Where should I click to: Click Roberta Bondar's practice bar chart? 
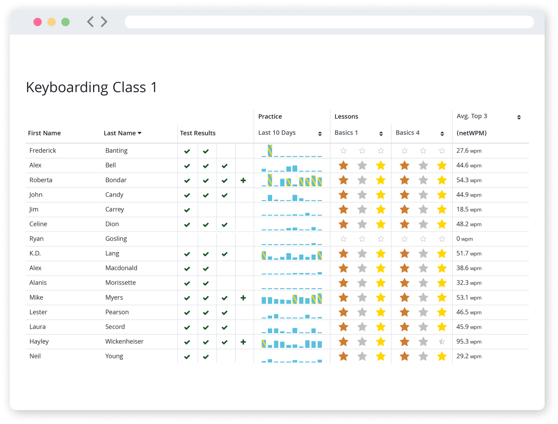coord(291,180)
